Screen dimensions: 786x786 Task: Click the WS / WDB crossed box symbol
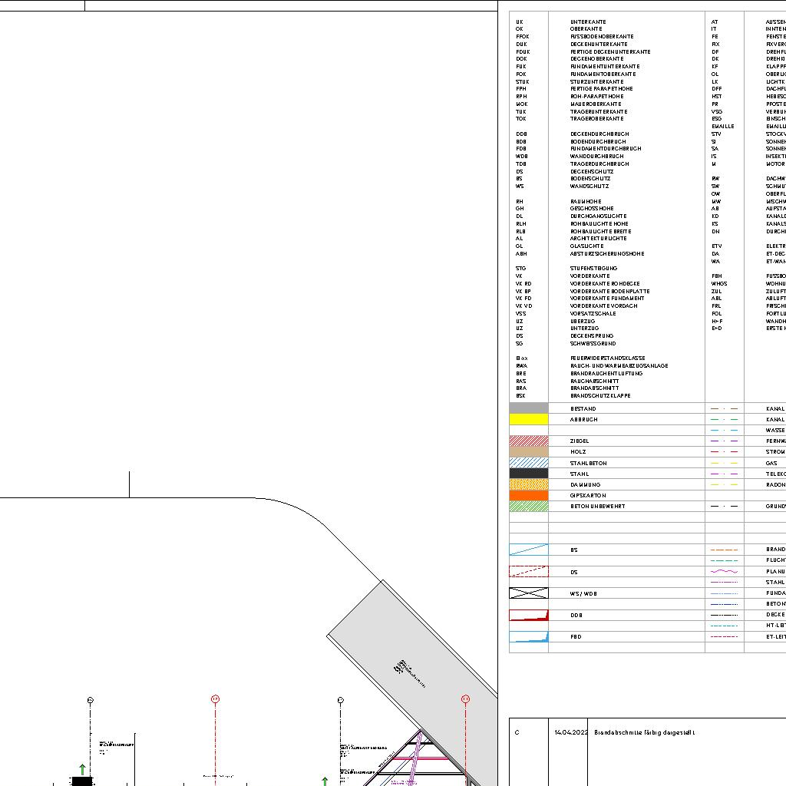pos(529,593)
